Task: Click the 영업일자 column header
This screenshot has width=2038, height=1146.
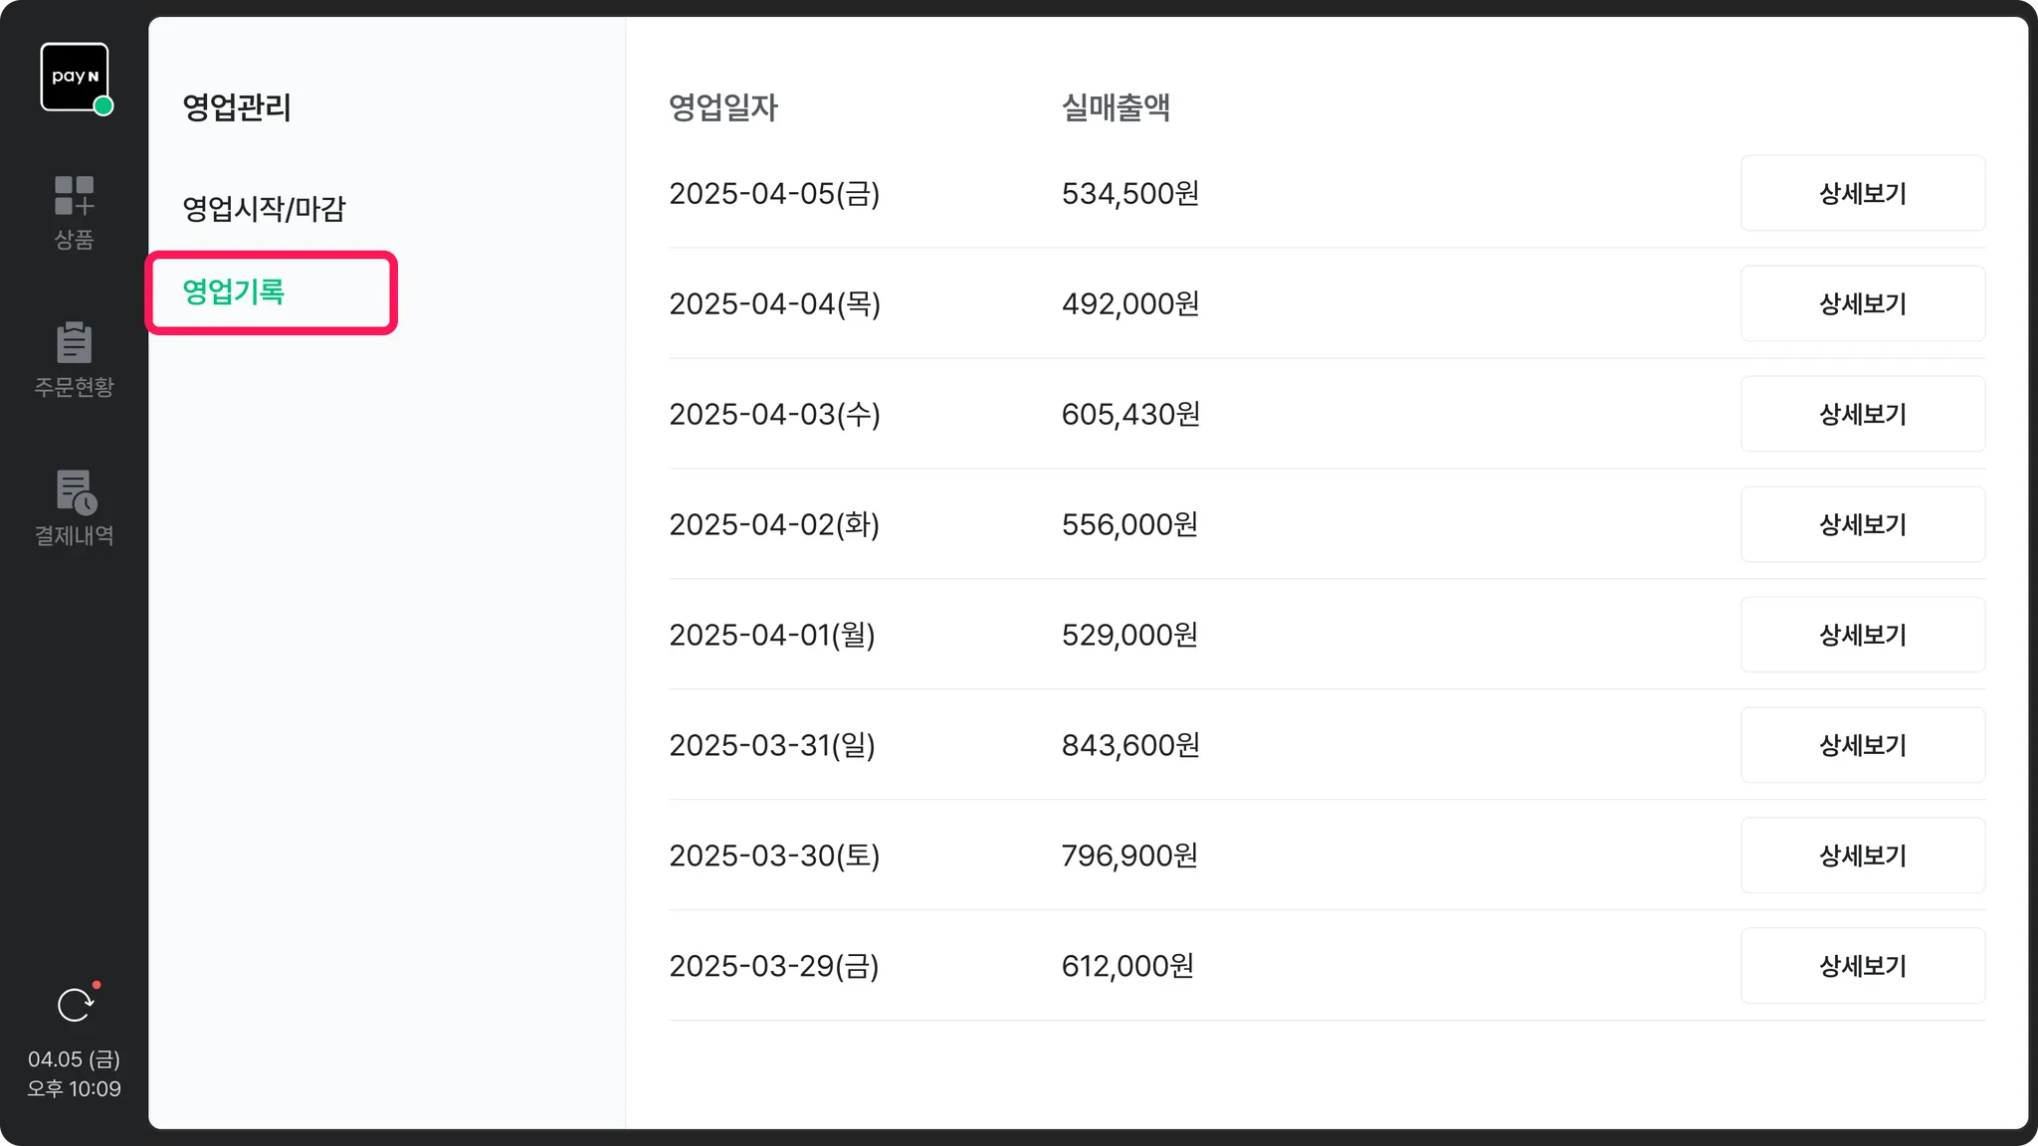Action: tap(722, 107)
